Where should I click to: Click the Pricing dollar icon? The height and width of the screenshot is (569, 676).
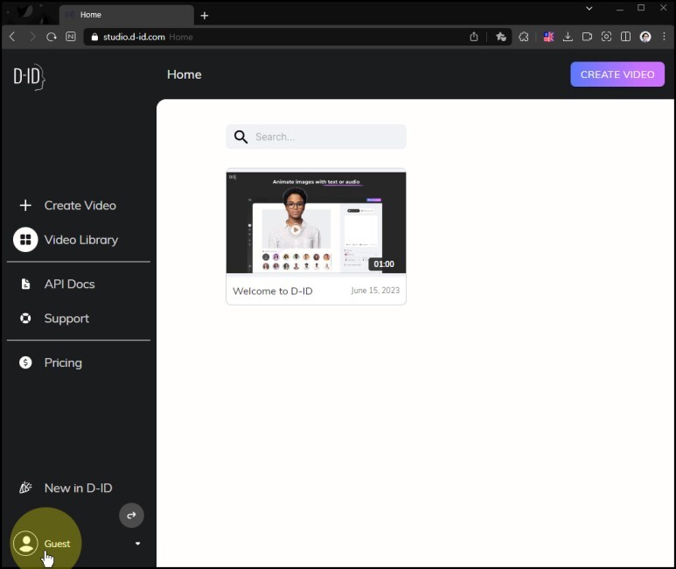point(25,362)
